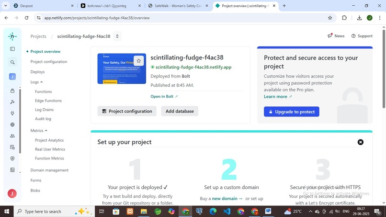386x217 pixels.
Task: Click the Project configuration button
Action: (x=127, y=111)
